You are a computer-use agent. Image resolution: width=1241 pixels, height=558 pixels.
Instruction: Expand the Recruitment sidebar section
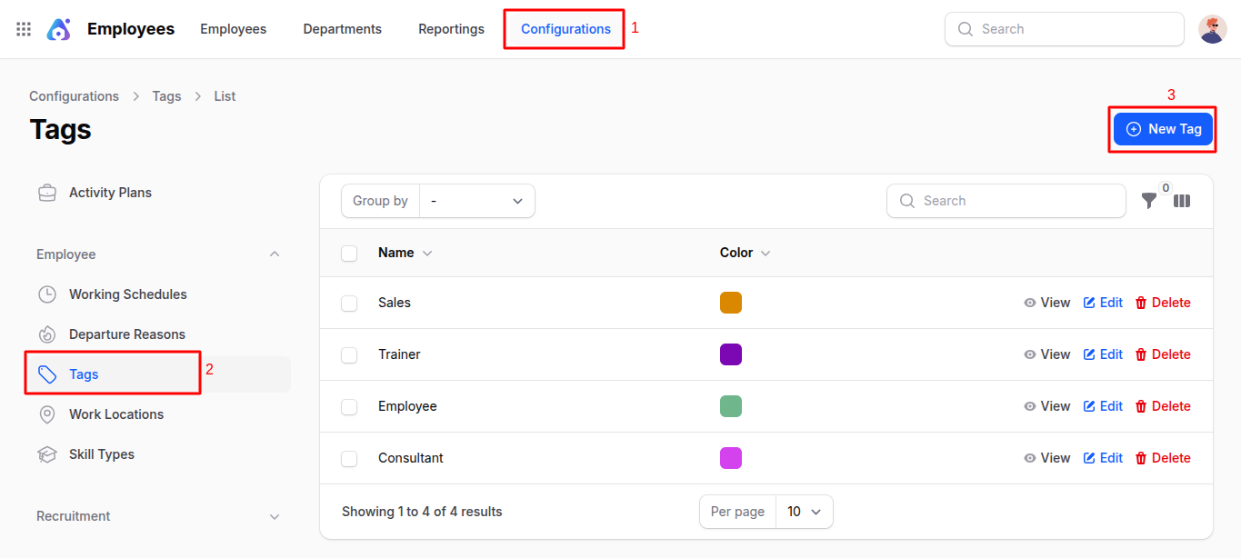[275, 515]
